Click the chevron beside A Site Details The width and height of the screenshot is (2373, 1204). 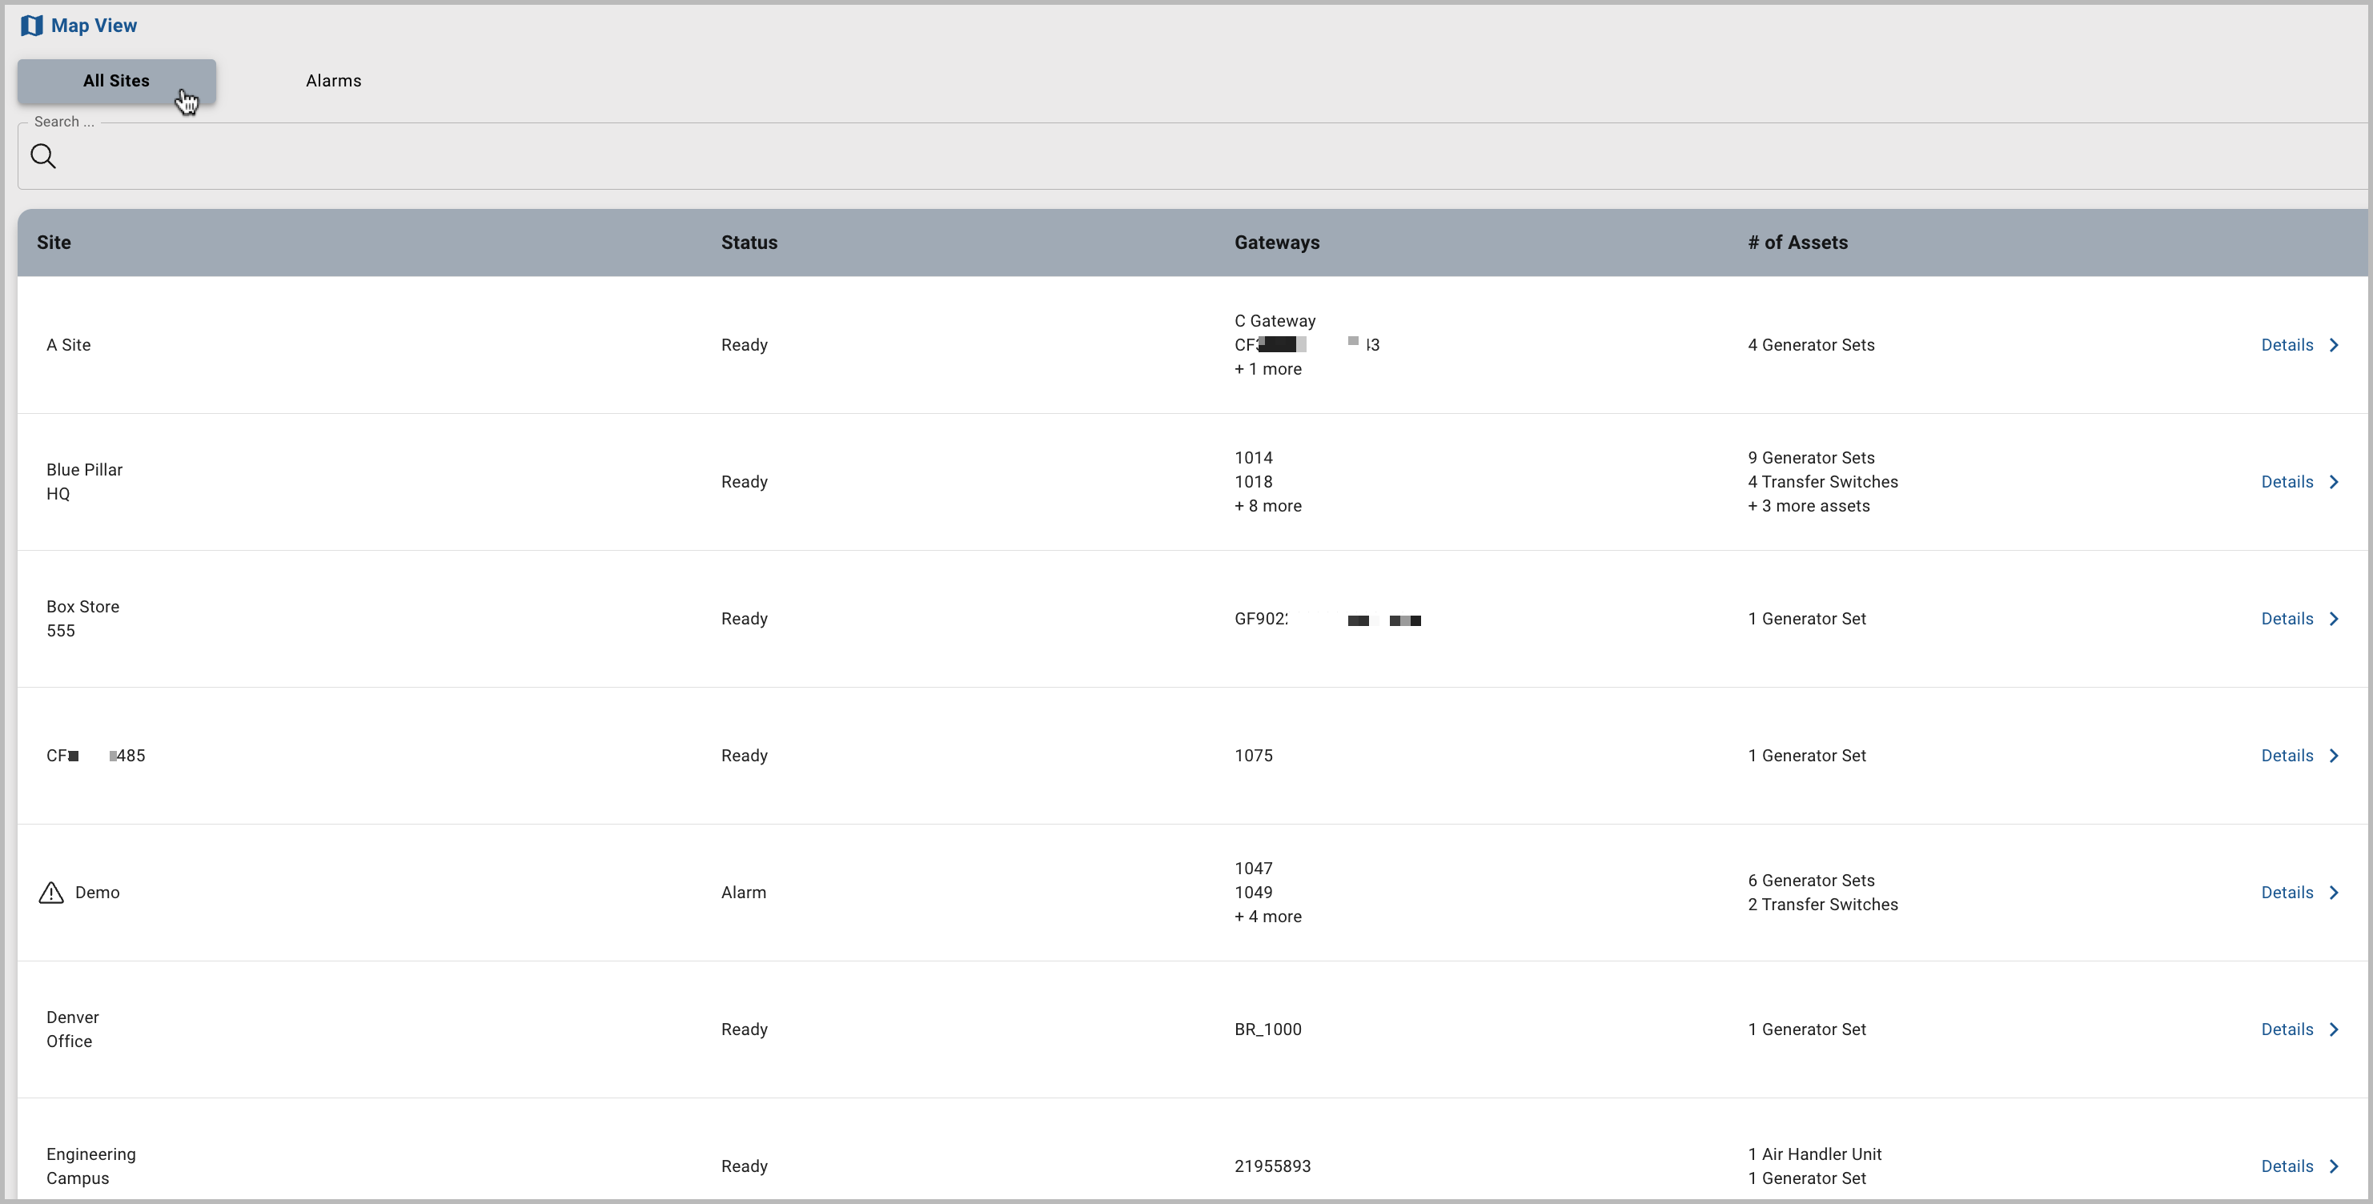(x=2335, y=344)
